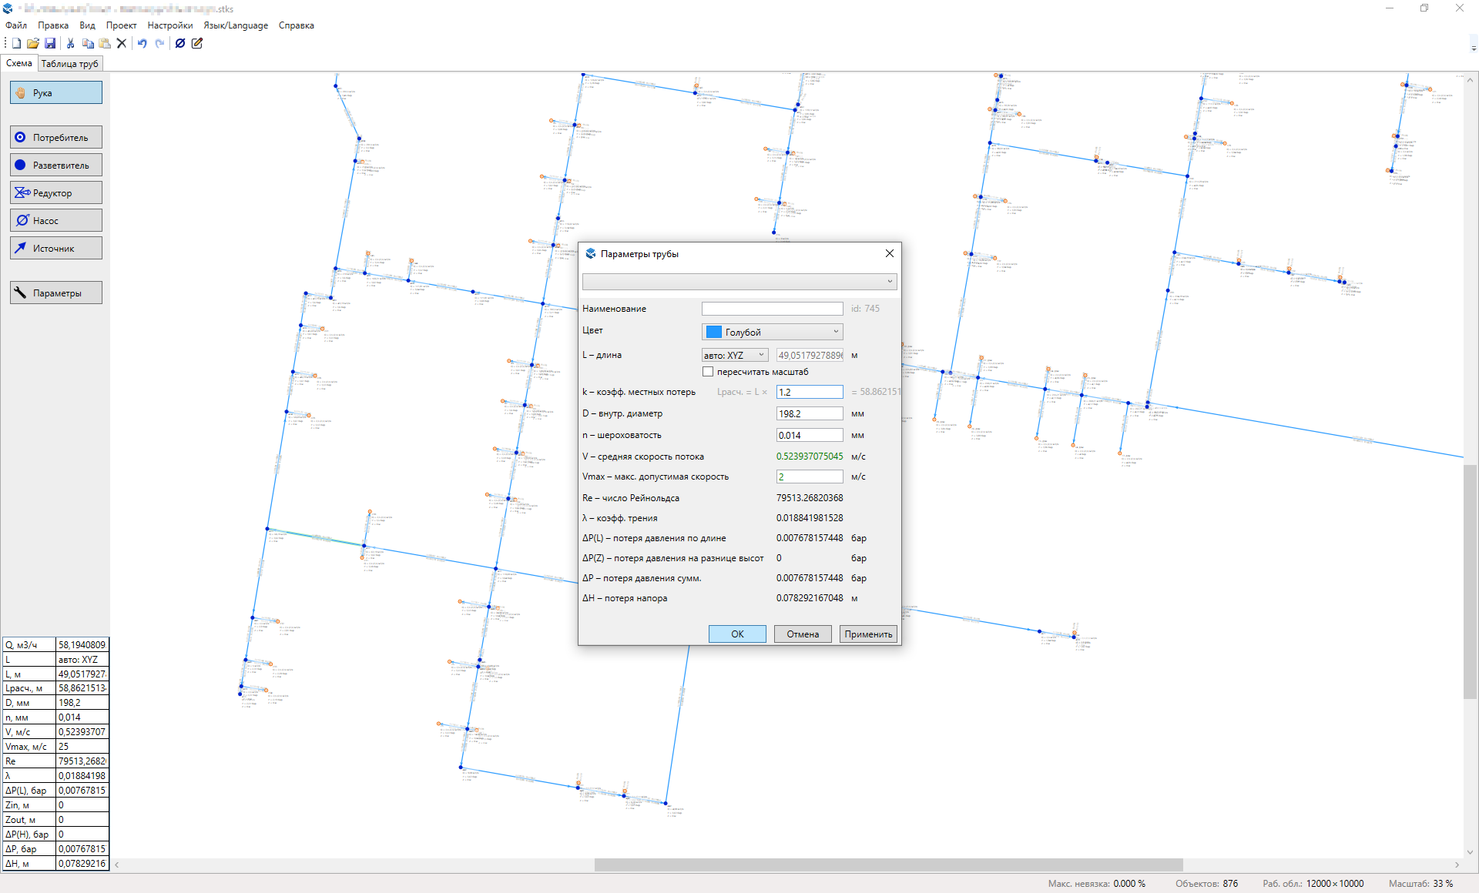This screenshot has width=1479, height=893.
Task: Select the Потребитель node tool
Action: tap(55, 138)
